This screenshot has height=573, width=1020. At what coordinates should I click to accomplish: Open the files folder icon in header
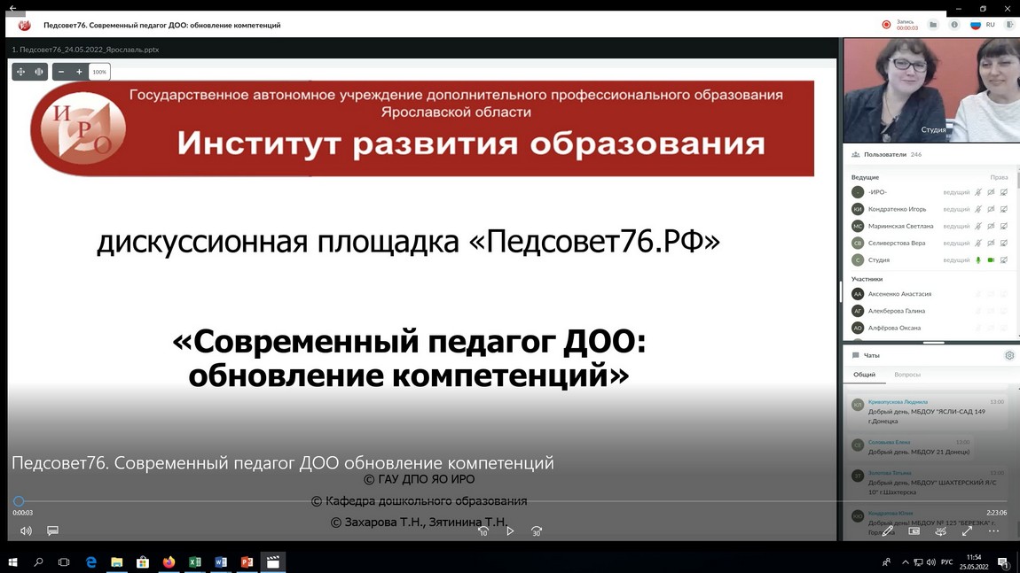pyautogui.click(x=933, y=25)
